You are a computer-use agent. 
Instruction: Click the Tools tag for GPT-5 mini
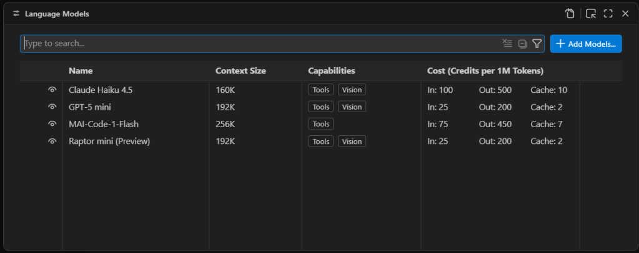[320, 107]
